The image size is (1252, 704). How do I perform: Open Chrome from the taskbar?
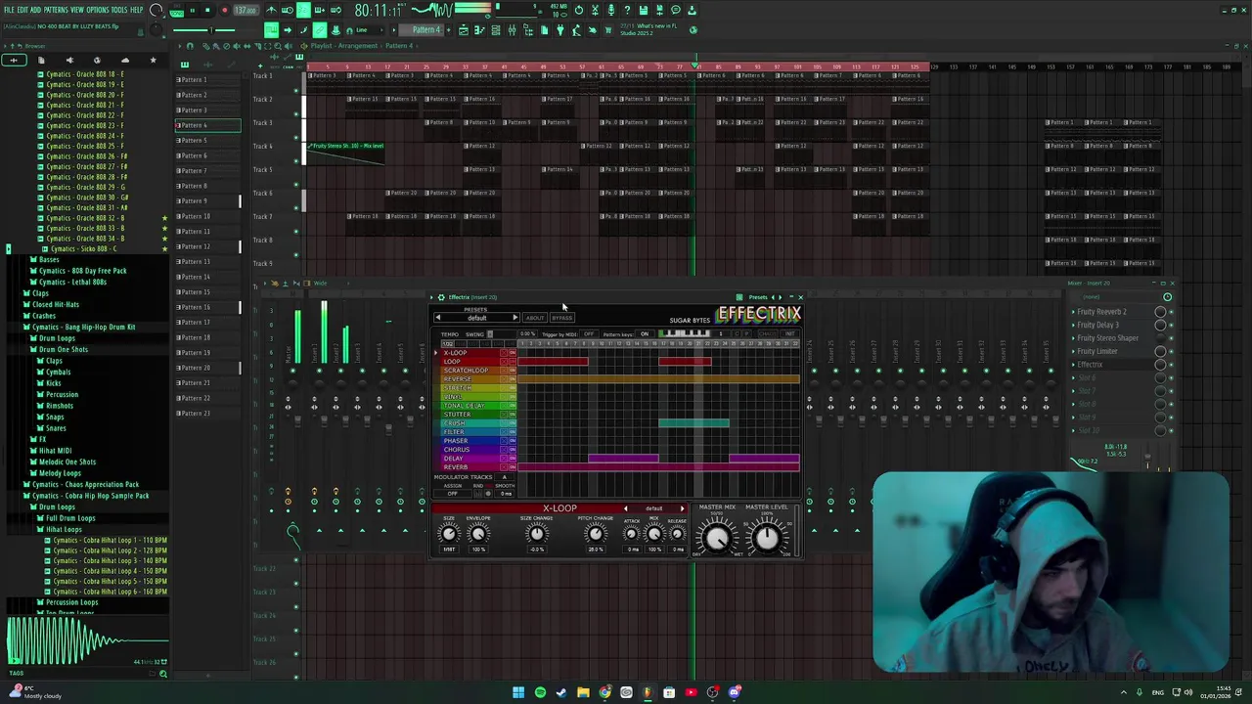click(x=604, y=692)
